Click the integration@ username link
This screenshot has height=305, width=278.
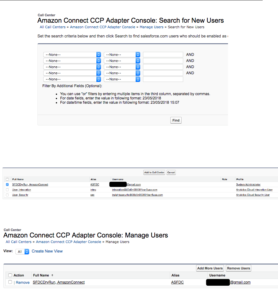[x=135, y=190]
